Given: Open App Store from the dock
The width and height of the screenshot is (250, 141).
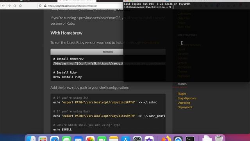Looking at the screenshot, I should (125, 138).
